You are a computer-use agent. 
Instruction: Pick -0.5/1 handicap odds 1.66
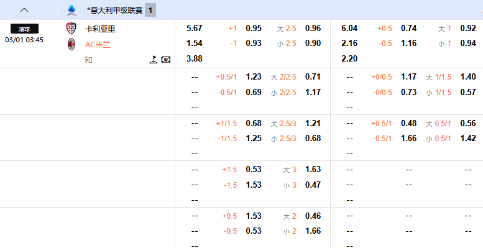coord(409,139)
